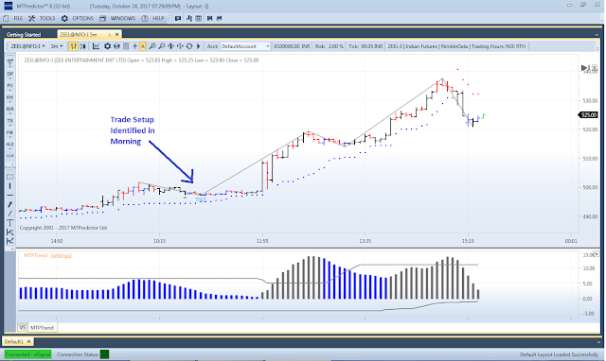Open the PV tool dropdown in sidebar

click(10, 87)
